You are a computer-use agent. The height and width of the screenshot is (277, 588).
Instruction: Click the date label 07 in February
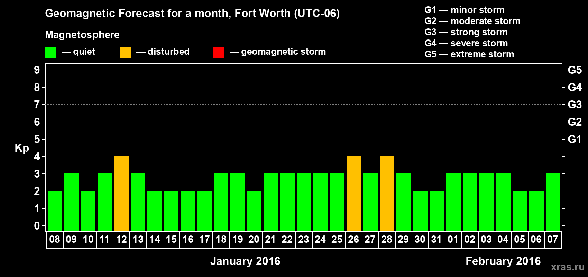(553, 240)
